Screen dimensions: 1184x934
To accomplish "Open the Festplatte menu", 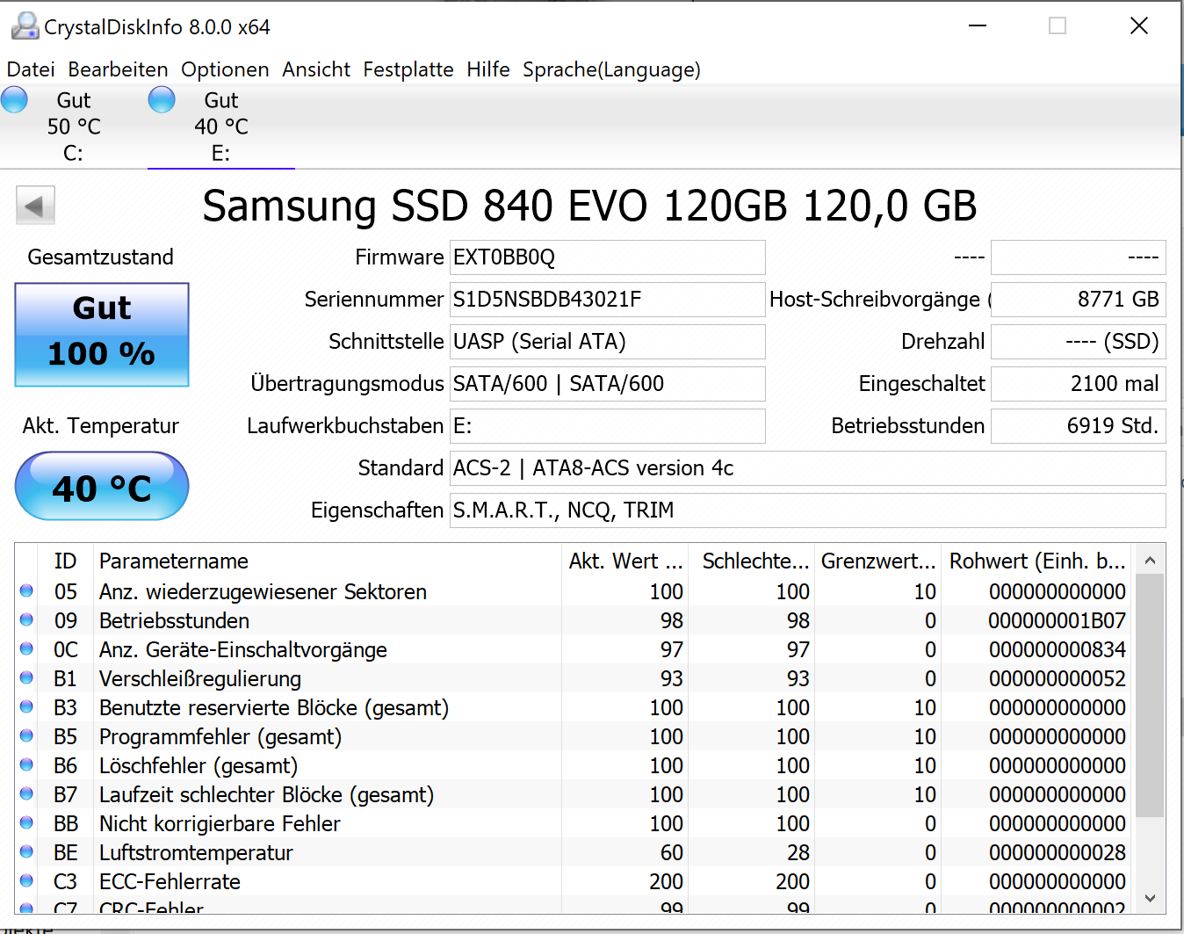I will click(408, 69).
